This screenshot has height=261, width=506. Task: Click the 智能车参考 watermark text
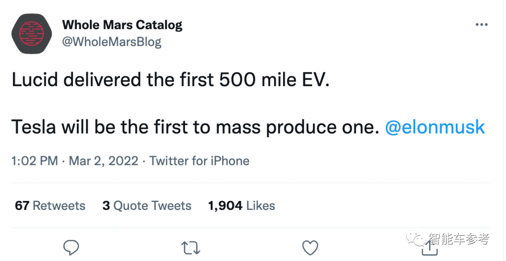coord(459,239)
